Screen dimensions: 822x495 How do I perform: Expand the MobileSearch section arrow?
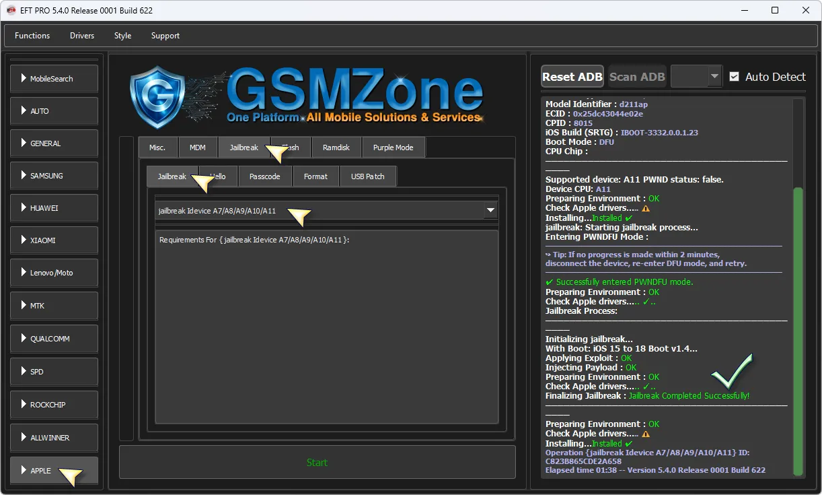(x=24, y=79)
